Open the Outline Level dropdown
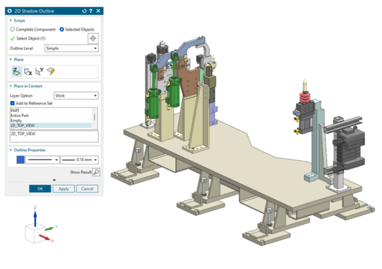The height and width of the screenshot is (269, 382). pyautogui.click(x=71, y=48)
